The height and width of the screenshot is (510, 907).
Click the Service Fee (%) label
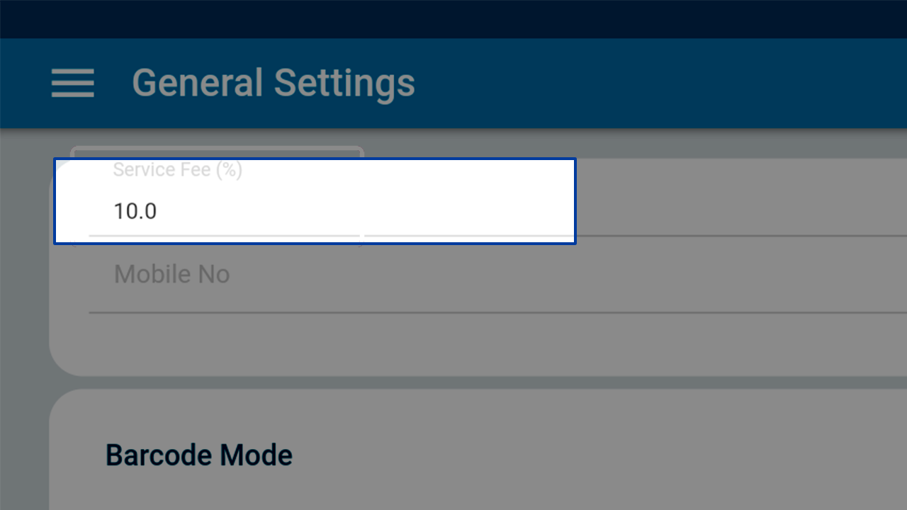[178, 170]
